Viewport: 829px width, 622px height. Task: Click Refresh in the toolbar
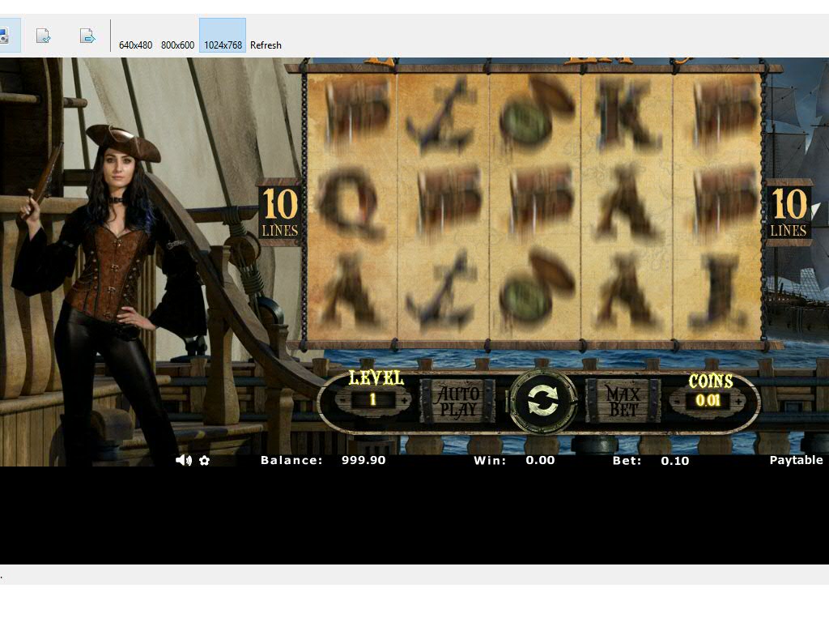point(266,45)
